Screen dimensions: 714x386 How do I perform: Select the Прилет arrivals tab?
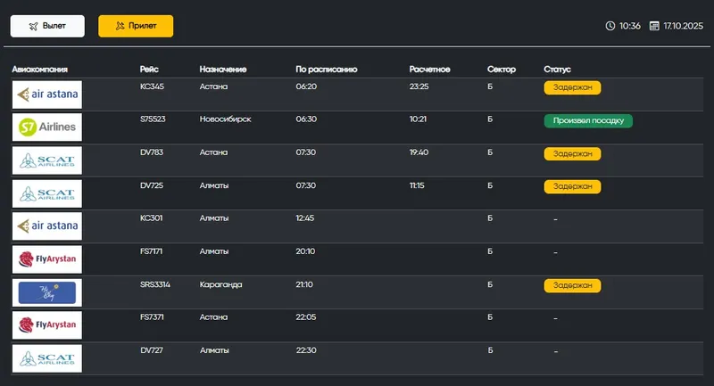click(136, 26)
